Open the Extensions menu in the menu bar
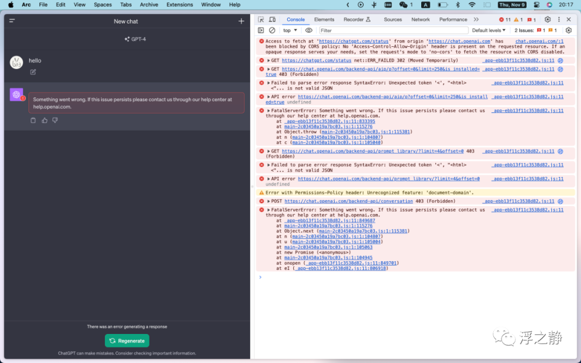This screenshot has width=581, height=363. pos(180,5)
